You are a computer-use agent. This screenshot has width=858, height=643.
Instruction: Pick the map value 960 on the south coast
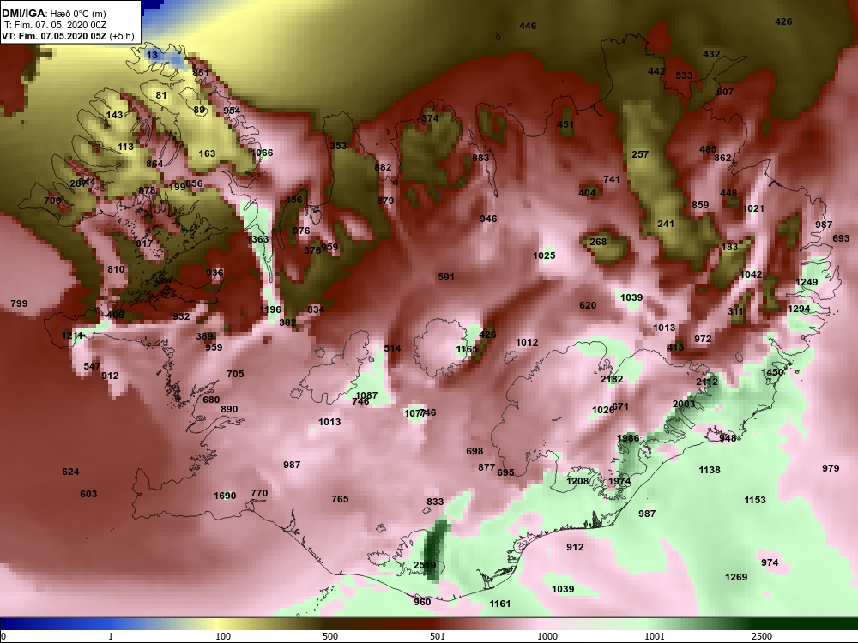pos(422,602)
